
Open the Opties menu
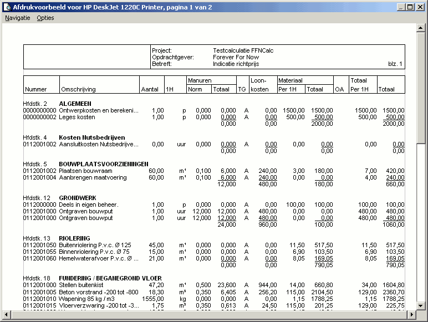[45, 18]
